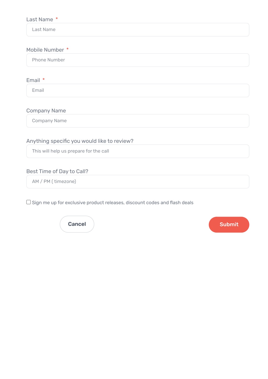The width and height of the screenshot is (268, 379).
Task: Click the 'Email' label above the field
Action: click(33, 80)
